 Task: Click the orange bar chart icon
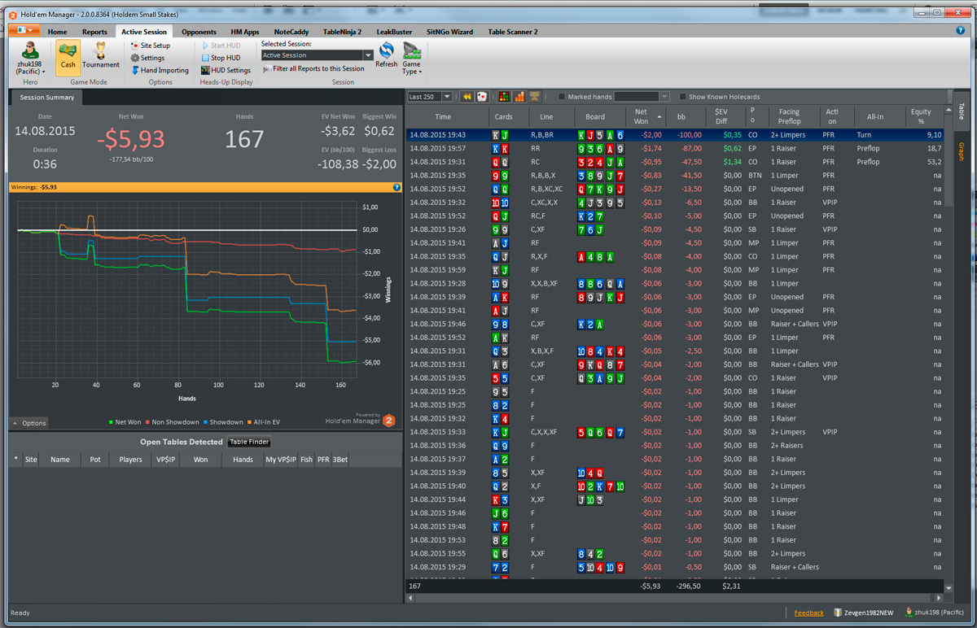pos(519,96)
